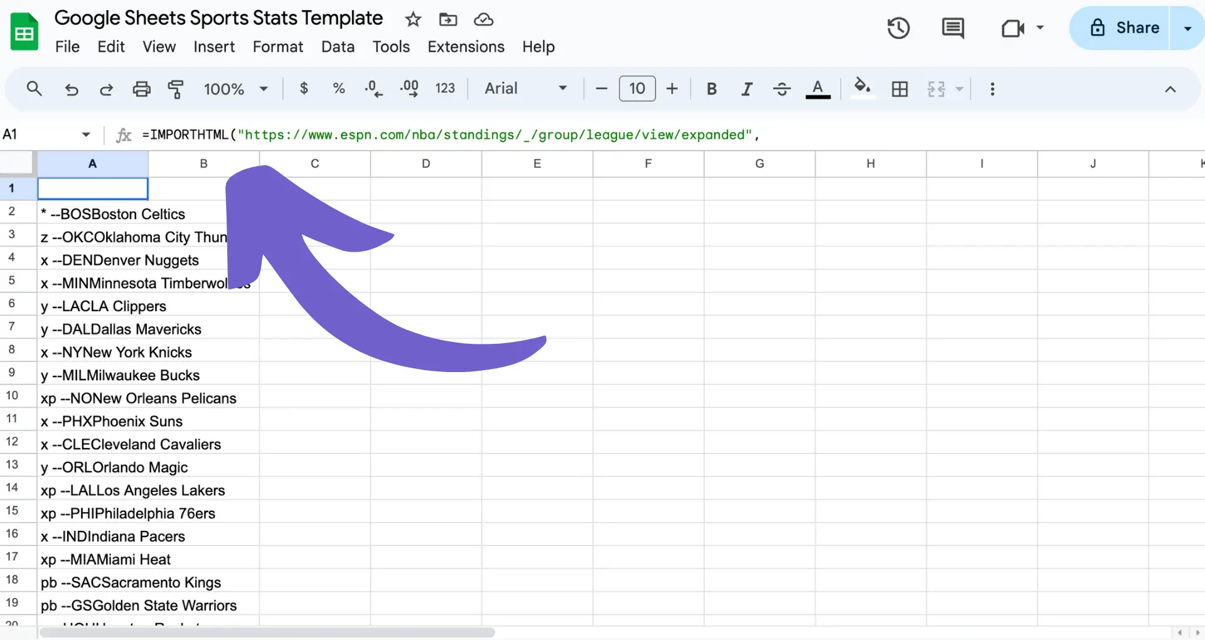This screenshot has width=1205, height=640.
Task: Open the three-dot more toolbar options
Action: [992, 89]
